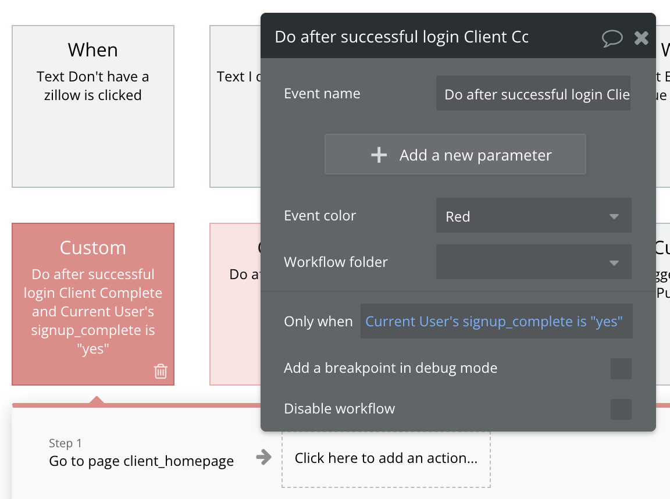Check the 'Disable workflow' checkbox

[621, 409]
